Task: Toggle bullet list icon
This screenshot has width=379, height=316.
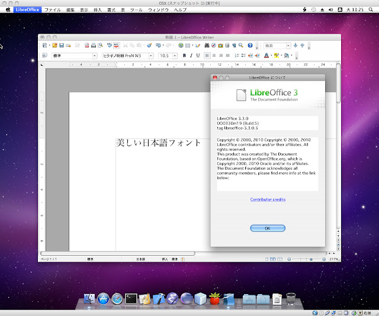Action: coord(243,56)
